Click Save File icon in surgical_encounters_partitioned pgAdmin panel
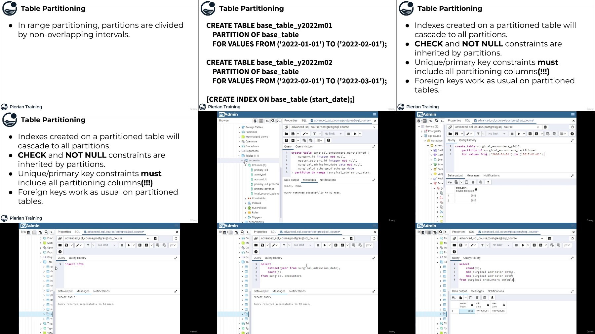Image resolution: width=595 pixels, height=334 pixels. tap(293, 134)
